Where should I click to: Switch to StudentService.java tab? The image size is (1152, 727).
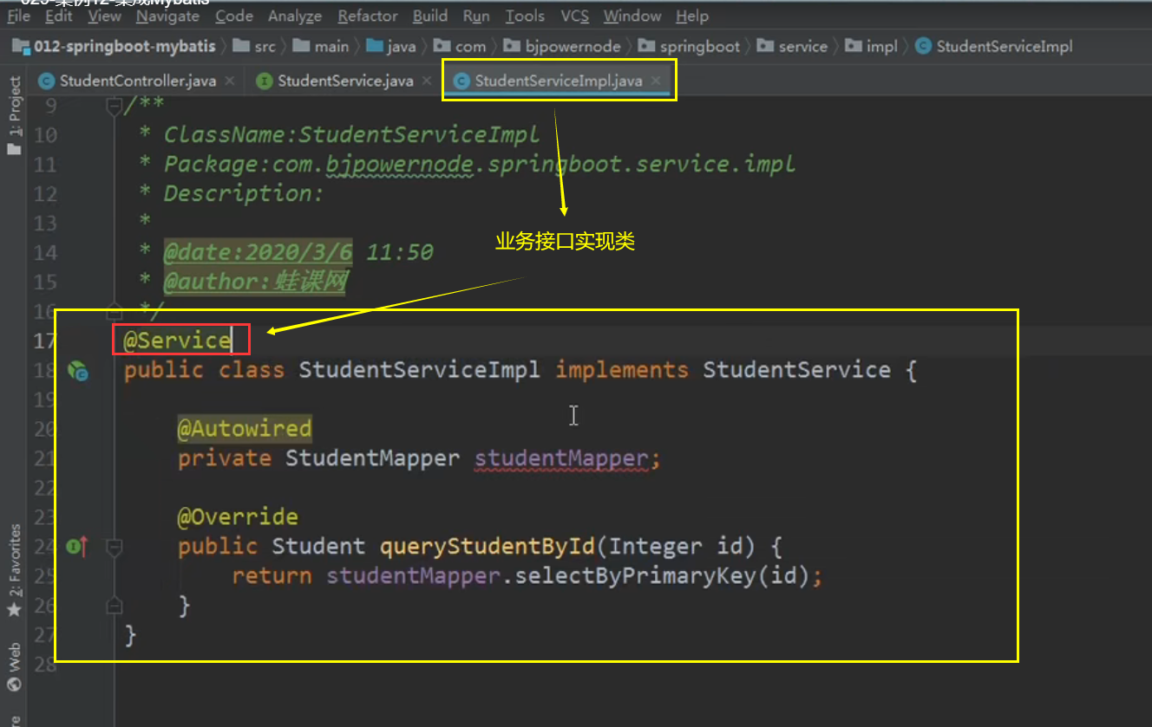pyautogui.click(x=345, y=81)
